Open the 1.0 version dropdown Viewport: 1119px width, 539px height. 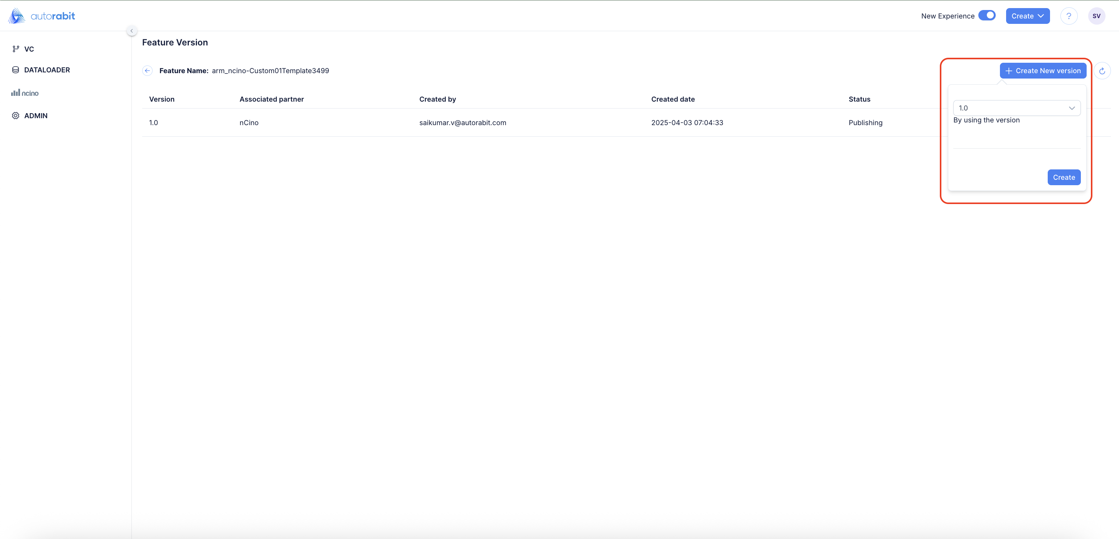click(1017, 108)
